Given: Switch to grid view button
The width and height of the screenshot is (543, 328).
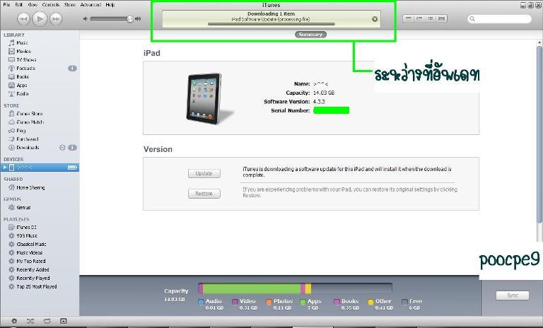Looking at the screenshot, I should pos(431,18).
